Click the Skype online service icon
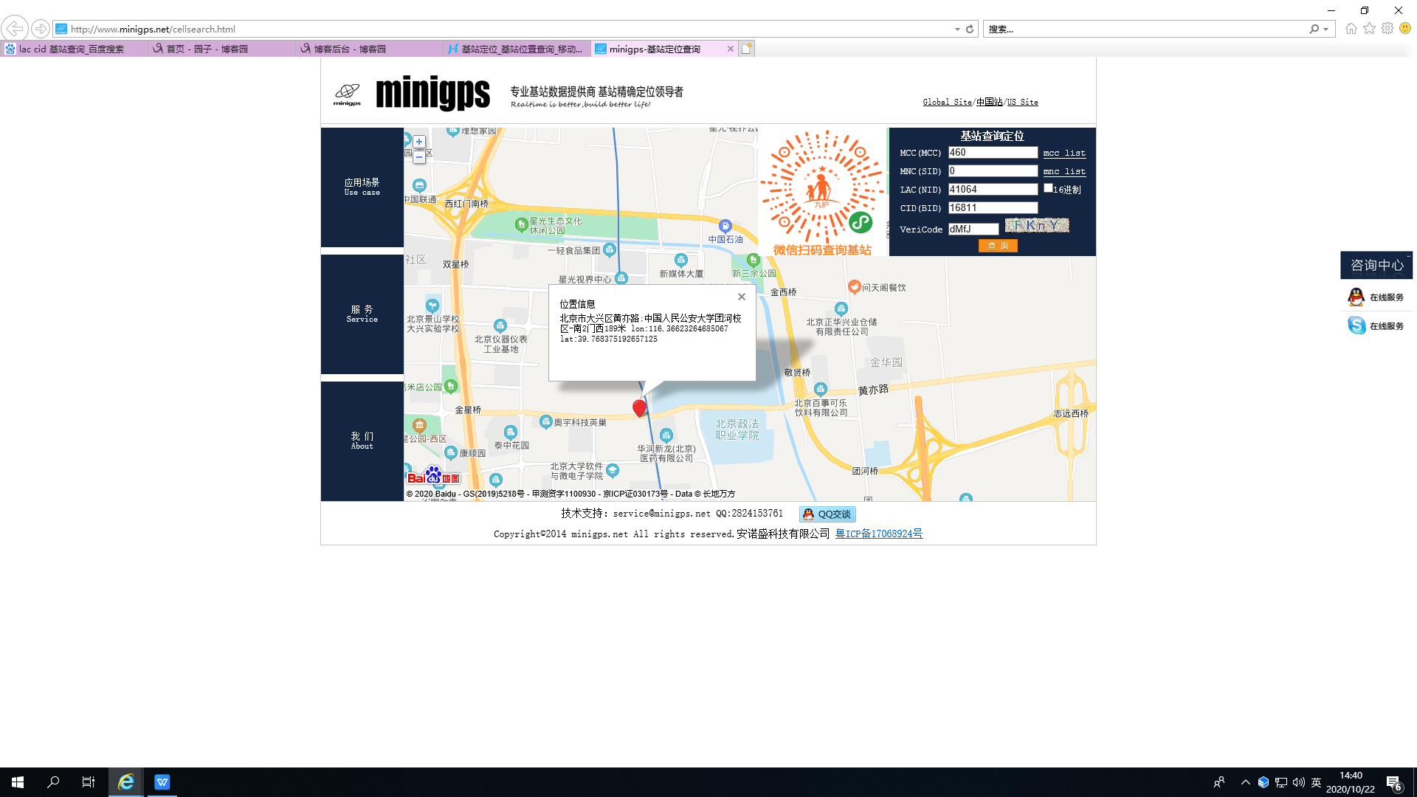This screenshot has height=797, width=1417. (x=1356, y=325)
